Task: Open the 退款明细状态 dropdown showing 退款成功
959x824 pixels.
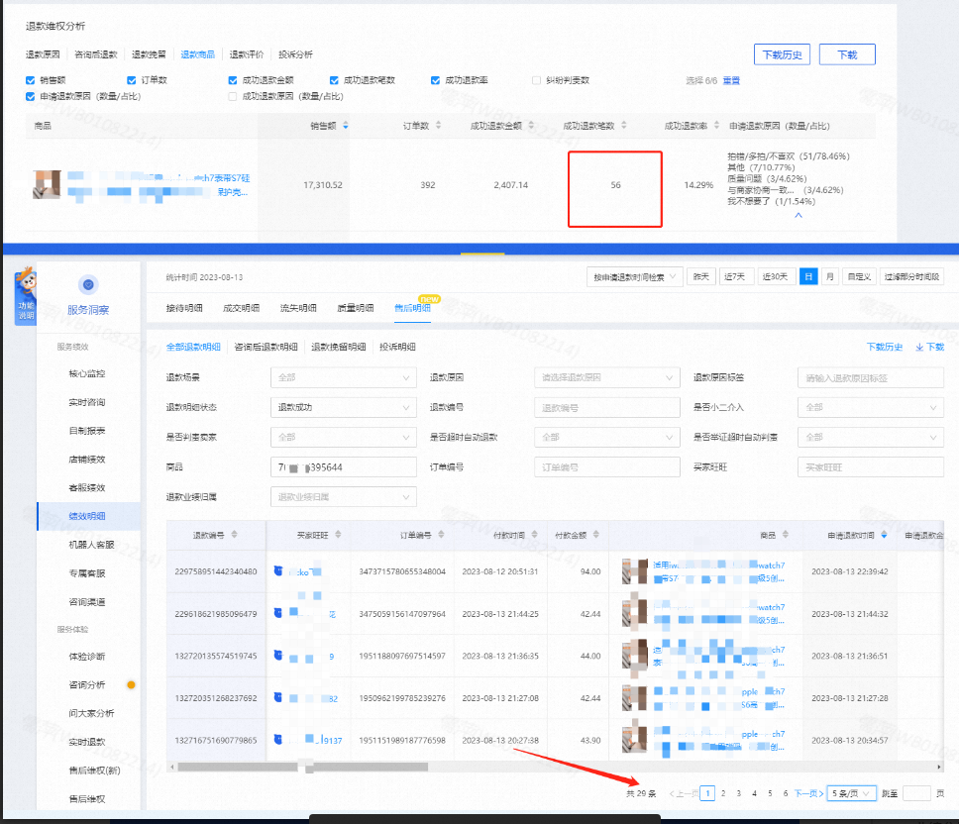Action: [x=343, y=407]
